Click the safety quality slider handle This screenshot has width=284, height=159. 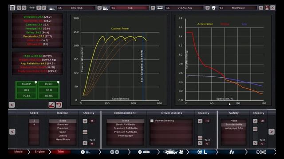pyautogui.click(x=255, y=129)
